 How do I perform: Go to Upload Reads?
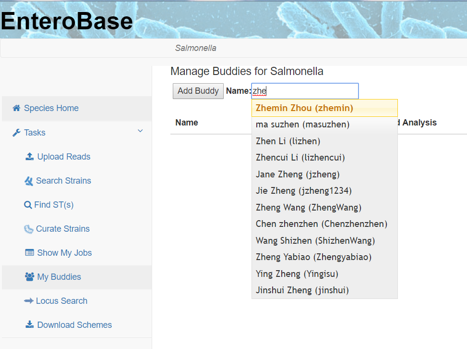(64, 157)
